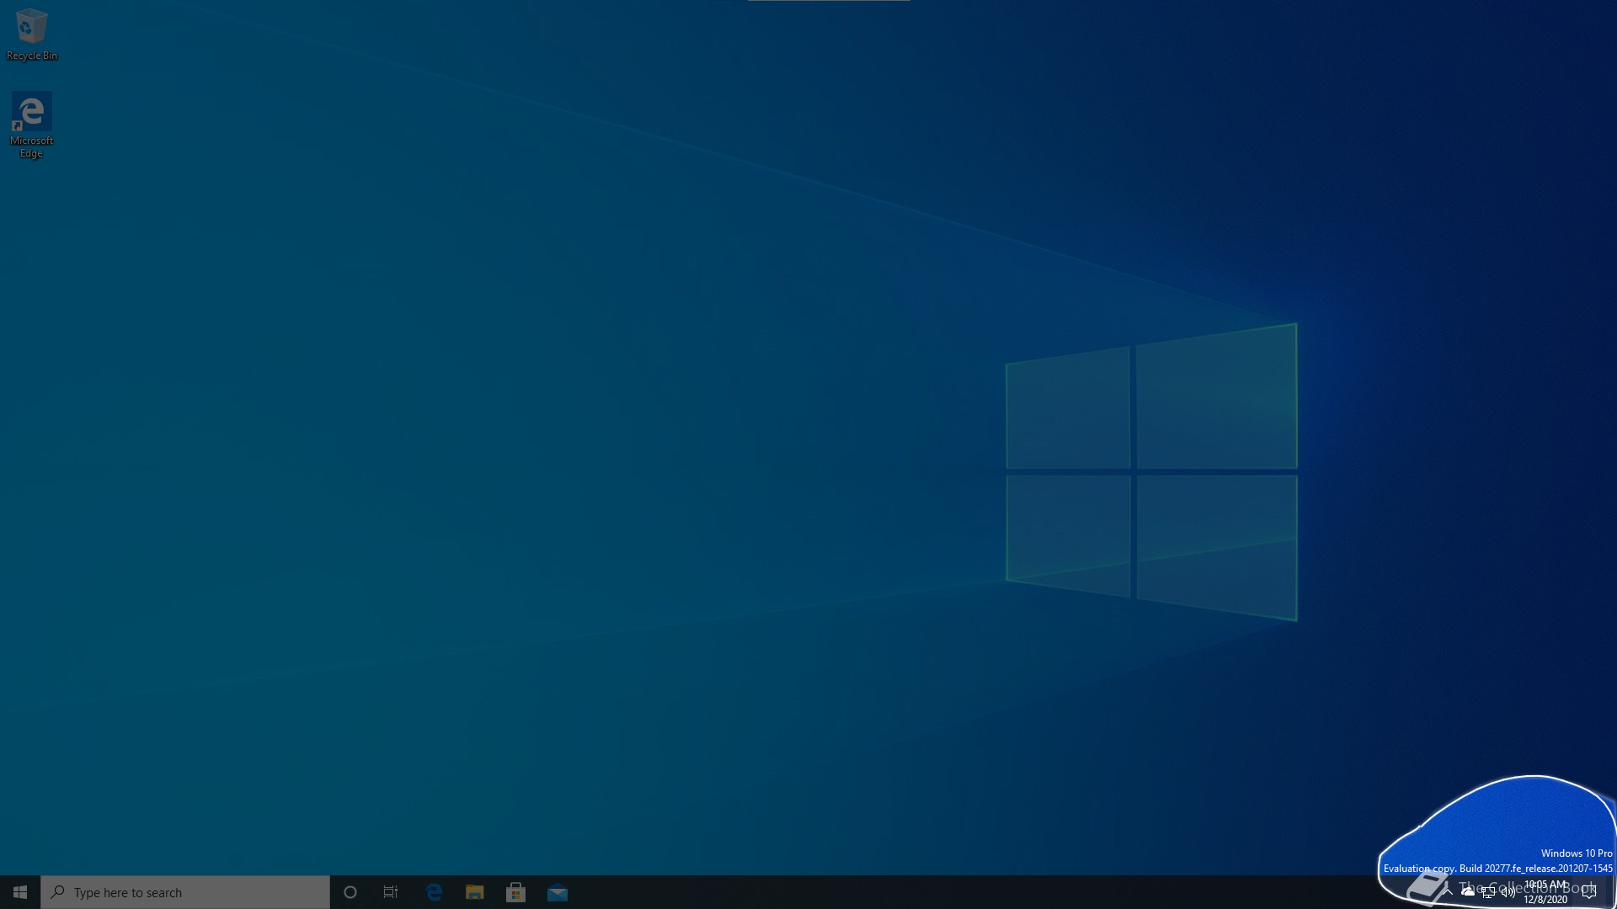Open the Mail app from the taskbar
Viewport: 1617px width, 909px height.
click(558, 892)
